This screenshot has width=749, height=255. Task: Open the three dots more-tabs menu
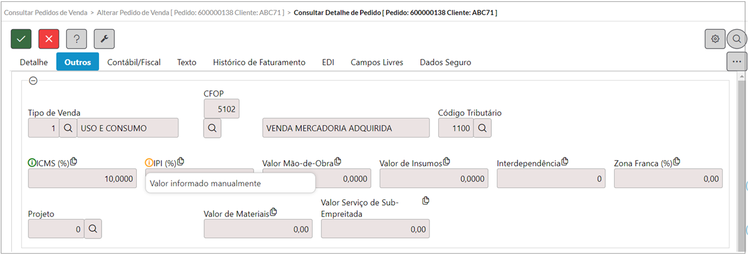pyautogui.click(x=736, y=62)
